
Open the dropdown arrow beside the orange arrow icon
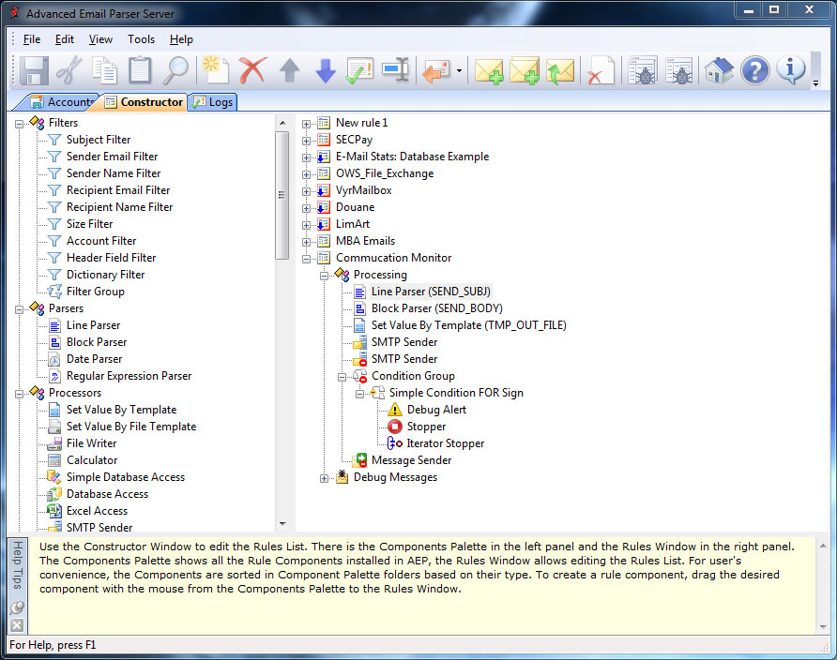459,71
